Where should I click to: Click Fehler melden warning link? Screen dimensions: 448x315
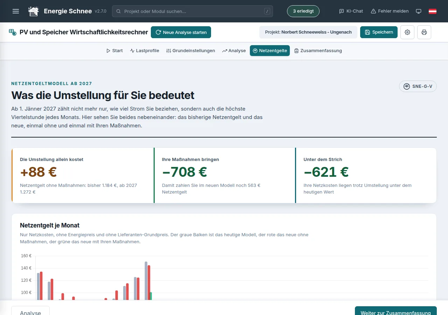tap(390, 11)
